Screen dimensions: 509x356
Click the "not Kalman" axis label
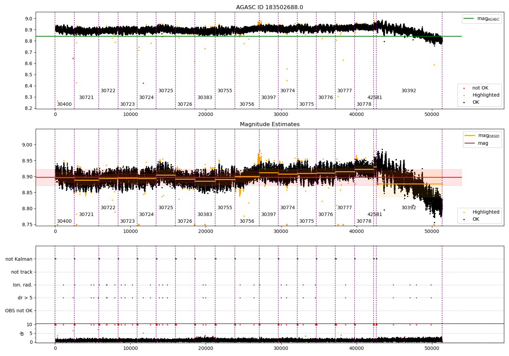tap(19, 259)
